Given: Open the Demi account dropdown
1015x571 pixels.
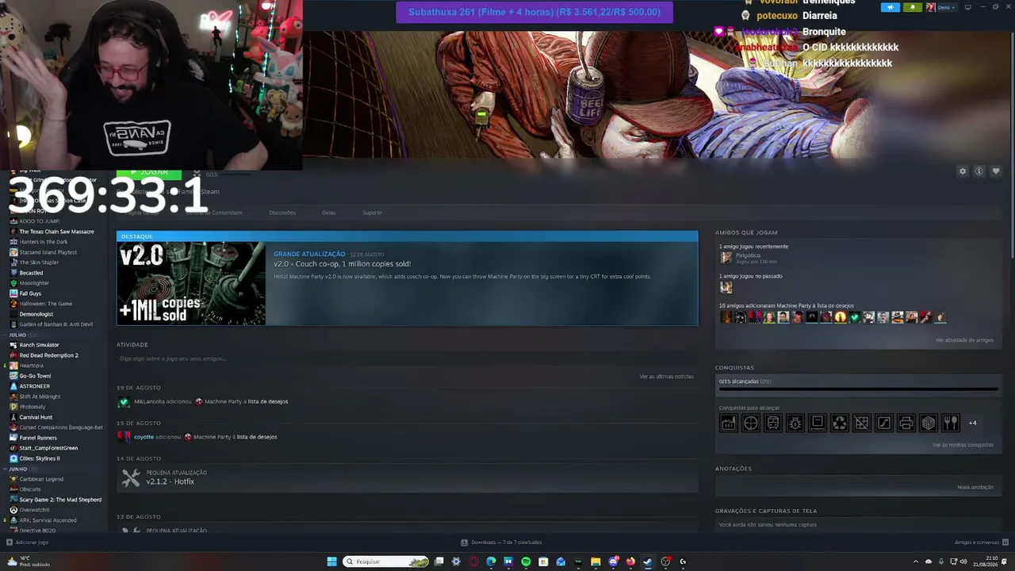Looking at the screenshot, I should pyautogui.click(x=941, y=7).
